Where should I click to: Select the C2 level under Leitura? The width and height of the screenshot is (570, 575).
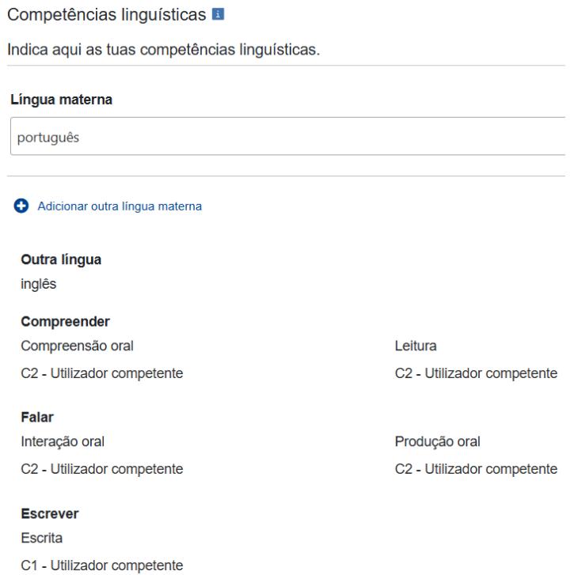pos(476,374)
